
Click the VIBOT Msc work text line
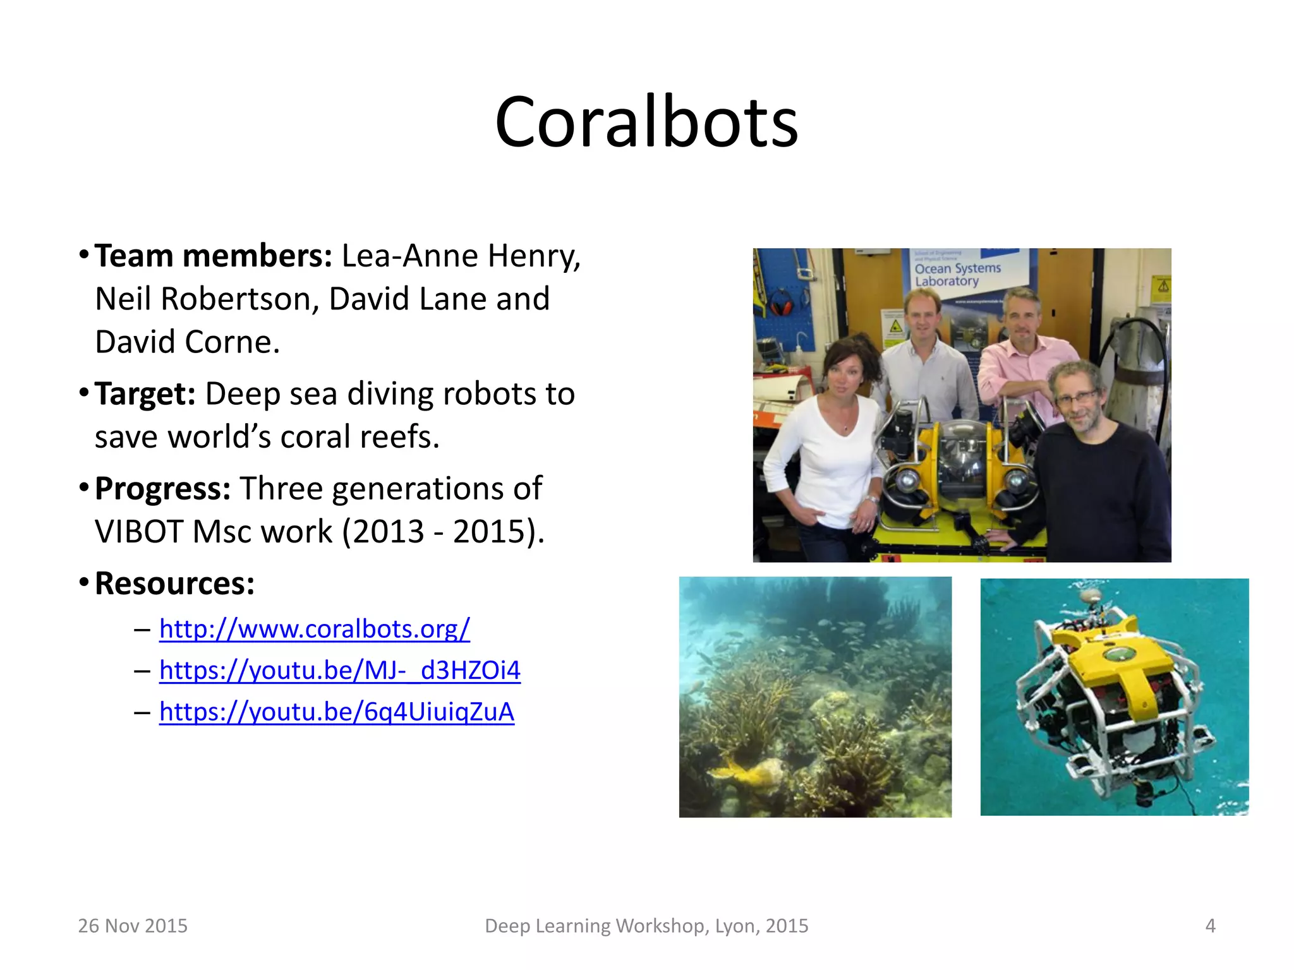(319, 532)
